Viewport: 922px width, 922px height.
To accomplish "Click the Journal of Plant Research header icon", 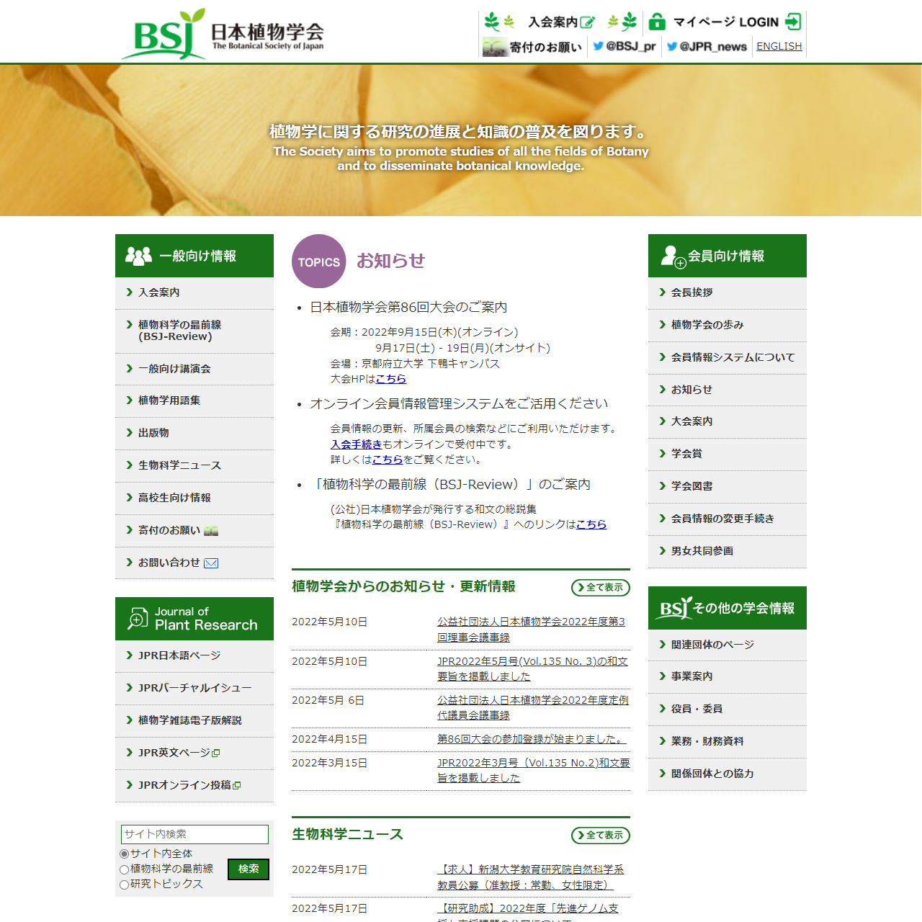I will tap(137, 618).
